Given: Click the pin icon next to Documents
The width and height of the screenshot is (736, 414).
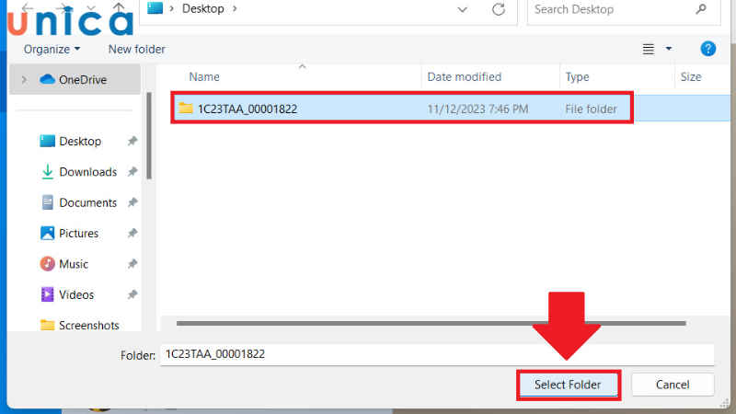Looking at the screenshot, I should pyautogui.click(x=132, y=202).
